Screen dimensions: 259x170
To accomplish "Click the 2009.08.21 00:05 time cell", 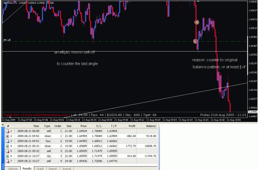I will tap(28, 131).
